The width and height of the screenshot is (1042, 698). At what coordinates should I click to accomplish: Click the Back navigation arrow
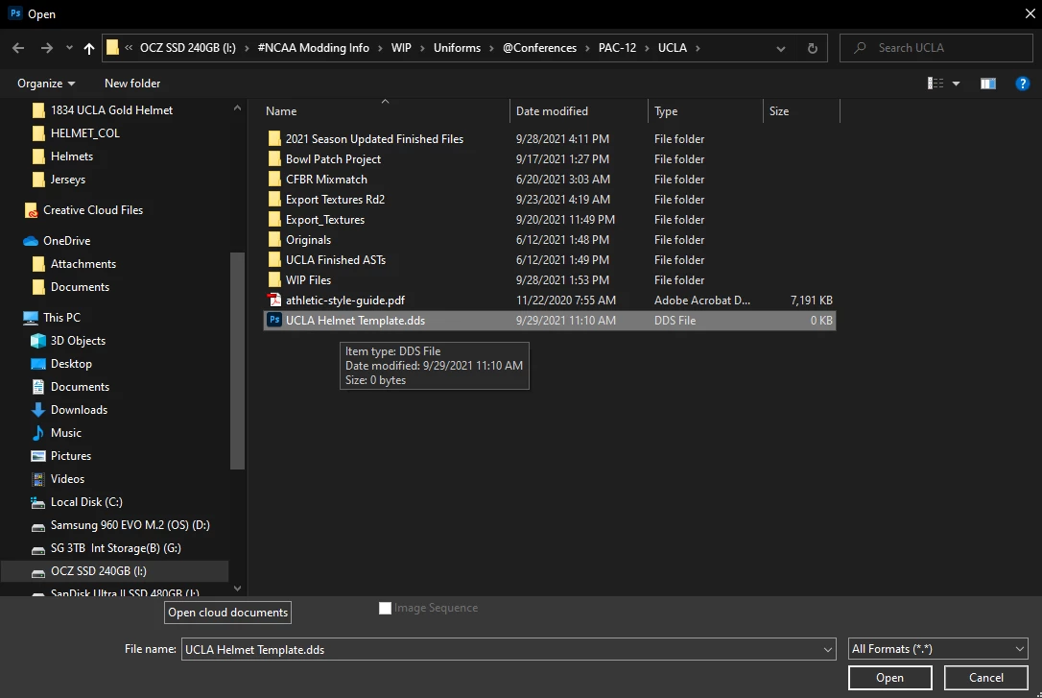(x=18, y=48)
